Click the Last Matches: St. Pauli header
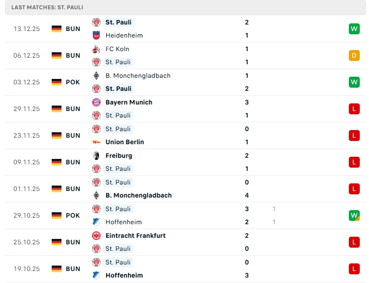Viewport: 369px width, 283px height. (x=47, y=7)
